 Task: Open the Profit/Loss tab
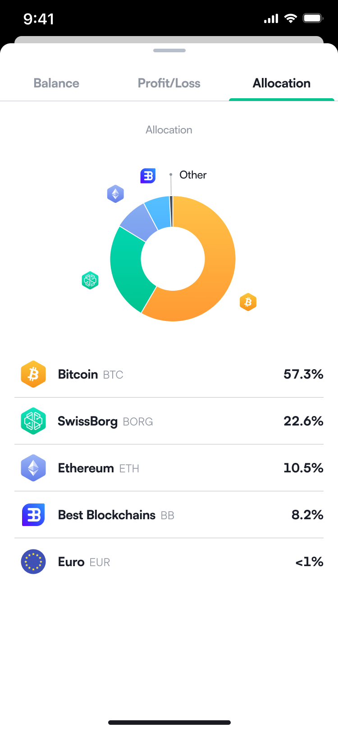(169, 83)
